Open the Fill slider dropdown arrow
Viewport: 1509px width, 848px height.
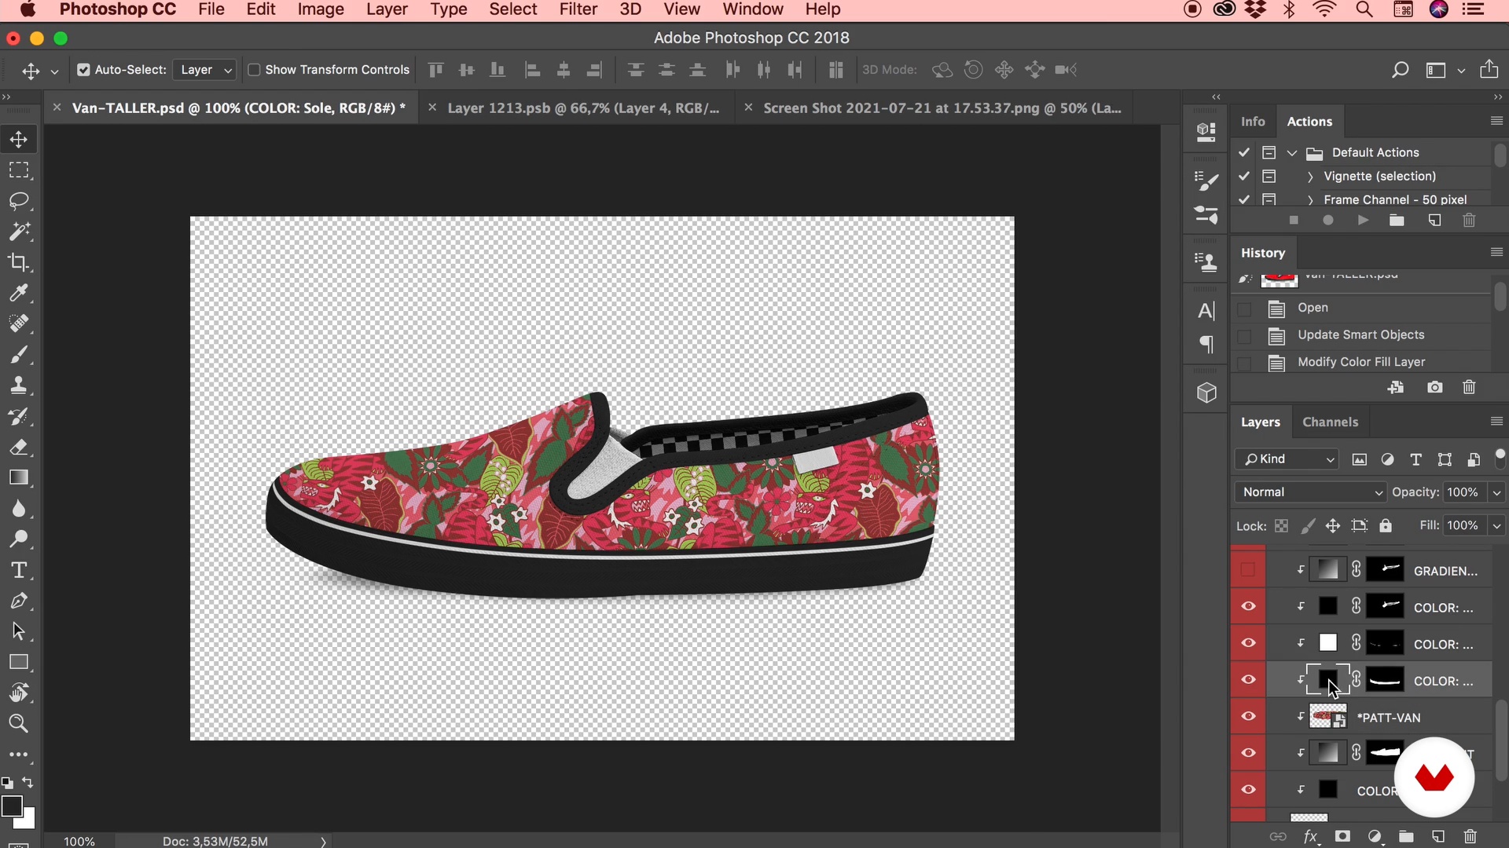point(1496,526)
